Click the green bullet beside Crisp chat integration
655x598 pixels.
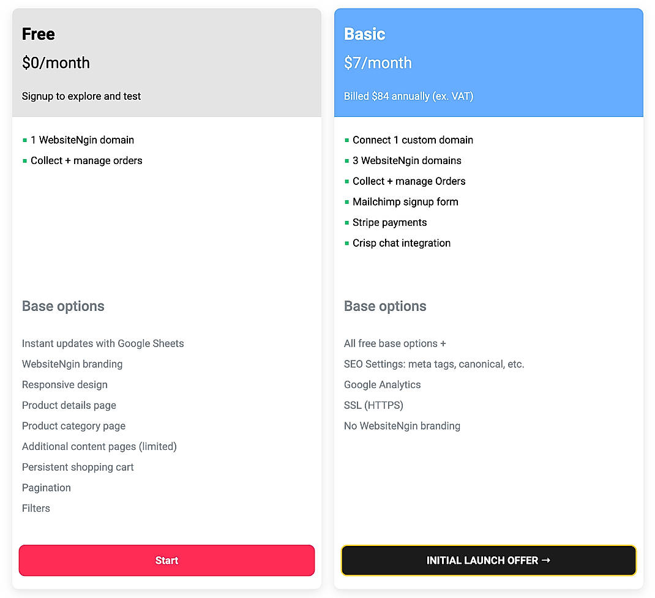pos(346,242)
